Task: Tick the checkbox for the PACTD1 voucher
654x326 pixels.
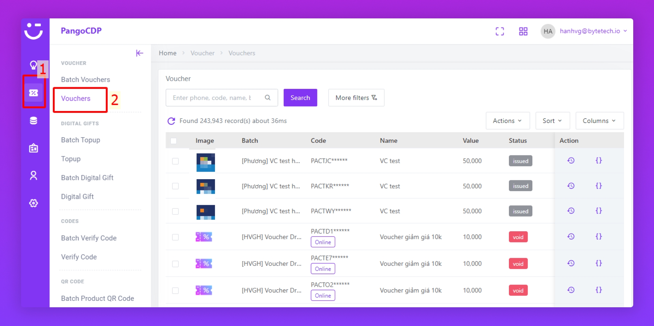Action: tap(175, 237)
